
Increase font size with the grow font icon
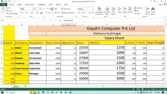(x=40, y=9)
